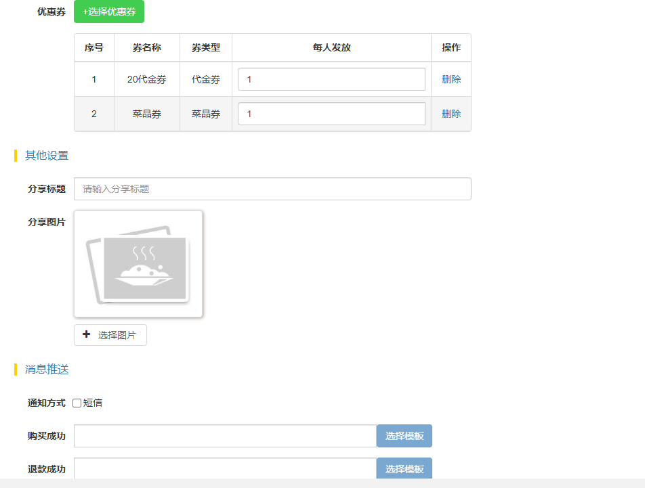The height and width of the screenshot is (488, 645).
Task: Click the 其他设置 section heading
Action: click(x=47, y=156)
